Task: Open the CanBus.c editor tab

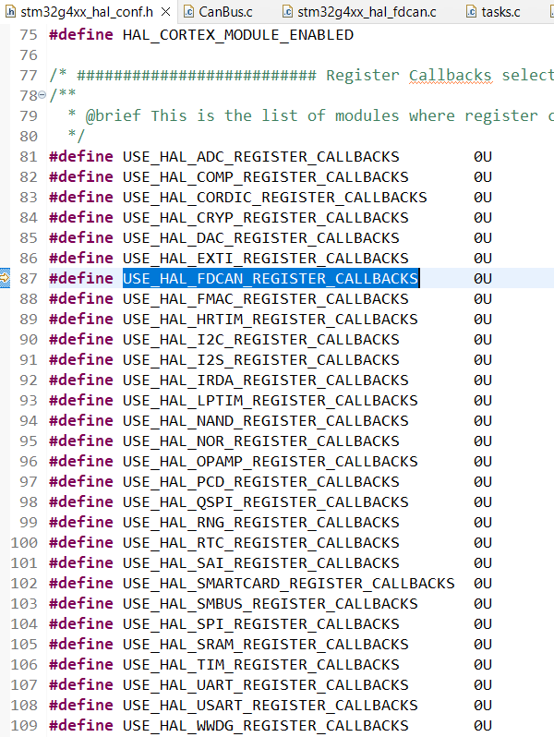Action: tap(225, 12)
